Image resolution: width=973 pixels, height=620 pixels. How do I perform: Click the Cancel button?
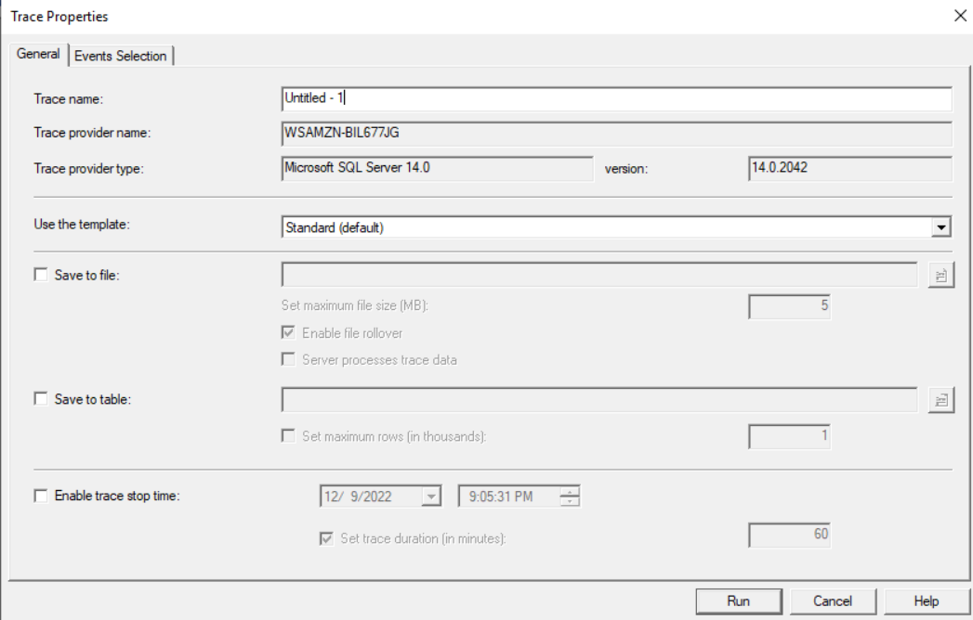(x=833, y=601)
